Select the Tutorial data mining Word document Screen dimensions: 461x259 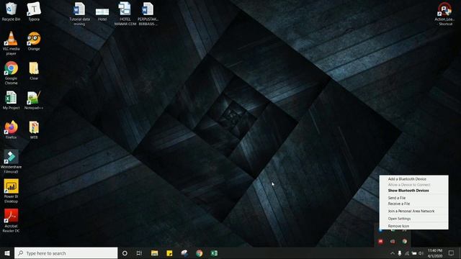point(79,14)
